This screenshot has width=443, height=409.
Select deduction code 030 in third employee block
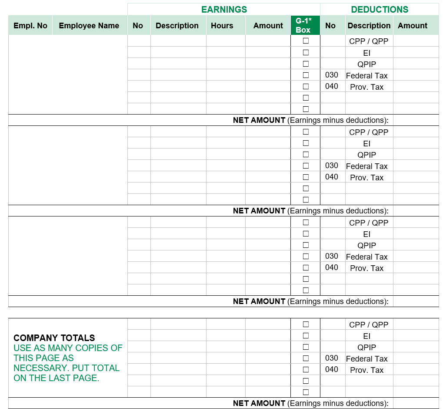[x=332, y=256]
